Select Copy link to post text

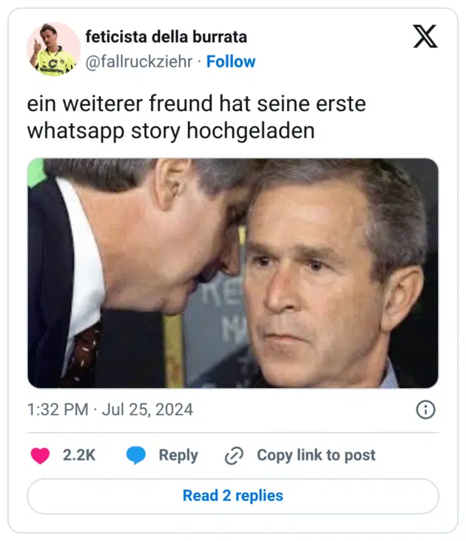316,455
